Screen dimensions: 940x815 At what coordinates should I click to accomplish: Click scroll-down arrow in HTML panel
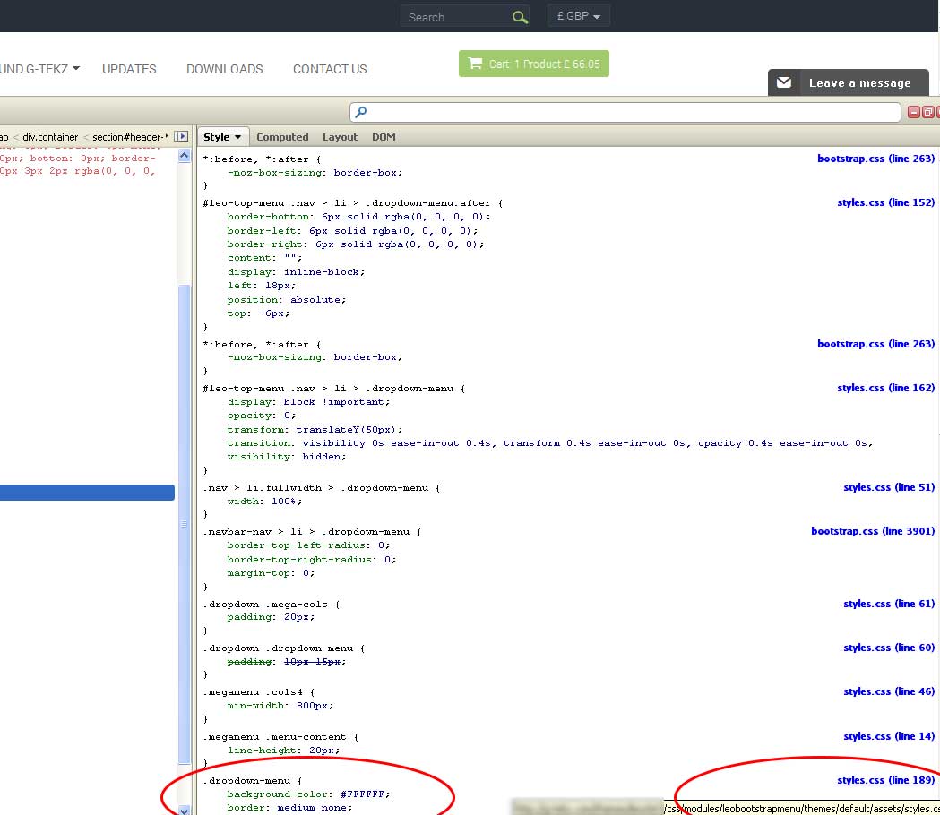pyautogui.click(x=185, y=809)
